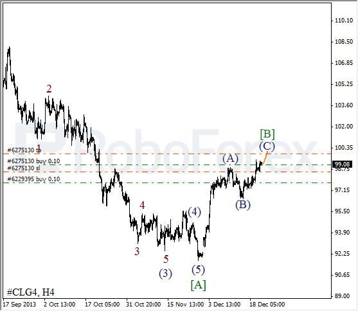The width and height of the screenshot is (358, 311).
Task: Click the red wave 4 label
Action: tap(142, 205)
